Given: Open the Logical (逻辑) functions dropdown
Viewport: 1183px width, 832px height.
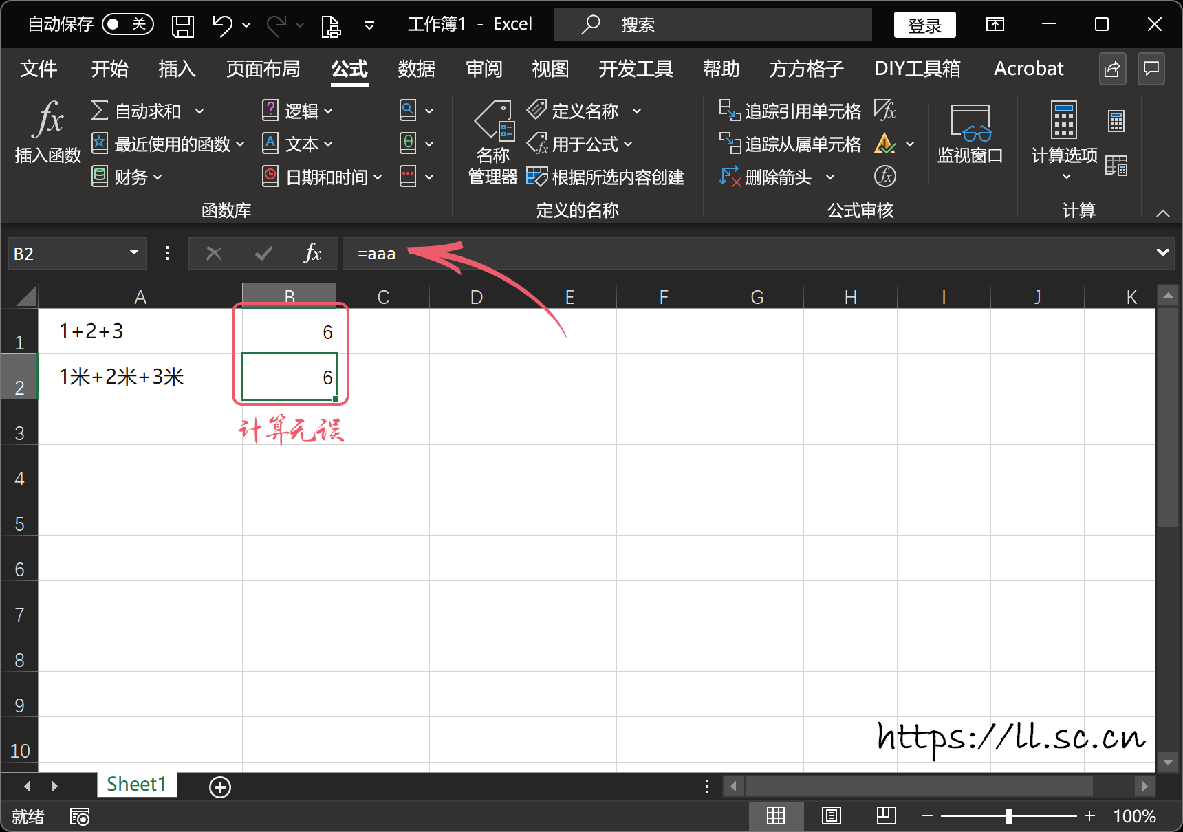Looking at the screenshot, I should coord(299,111).
